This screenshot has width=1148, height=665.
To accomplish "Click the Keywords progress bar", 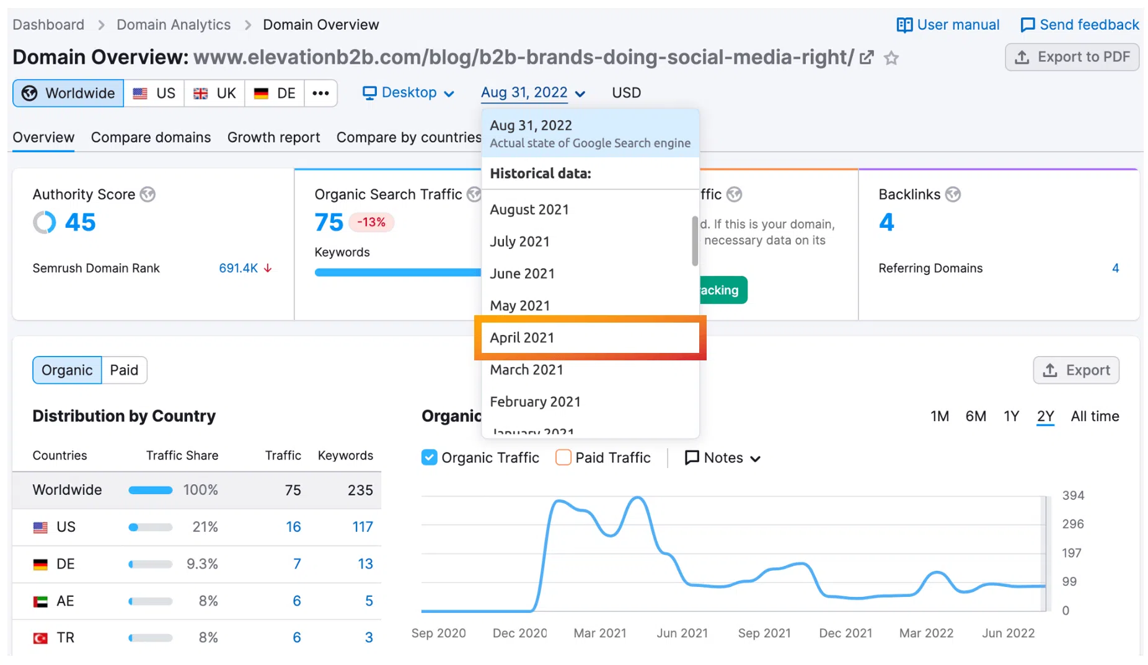I will (x=398, y=272).
